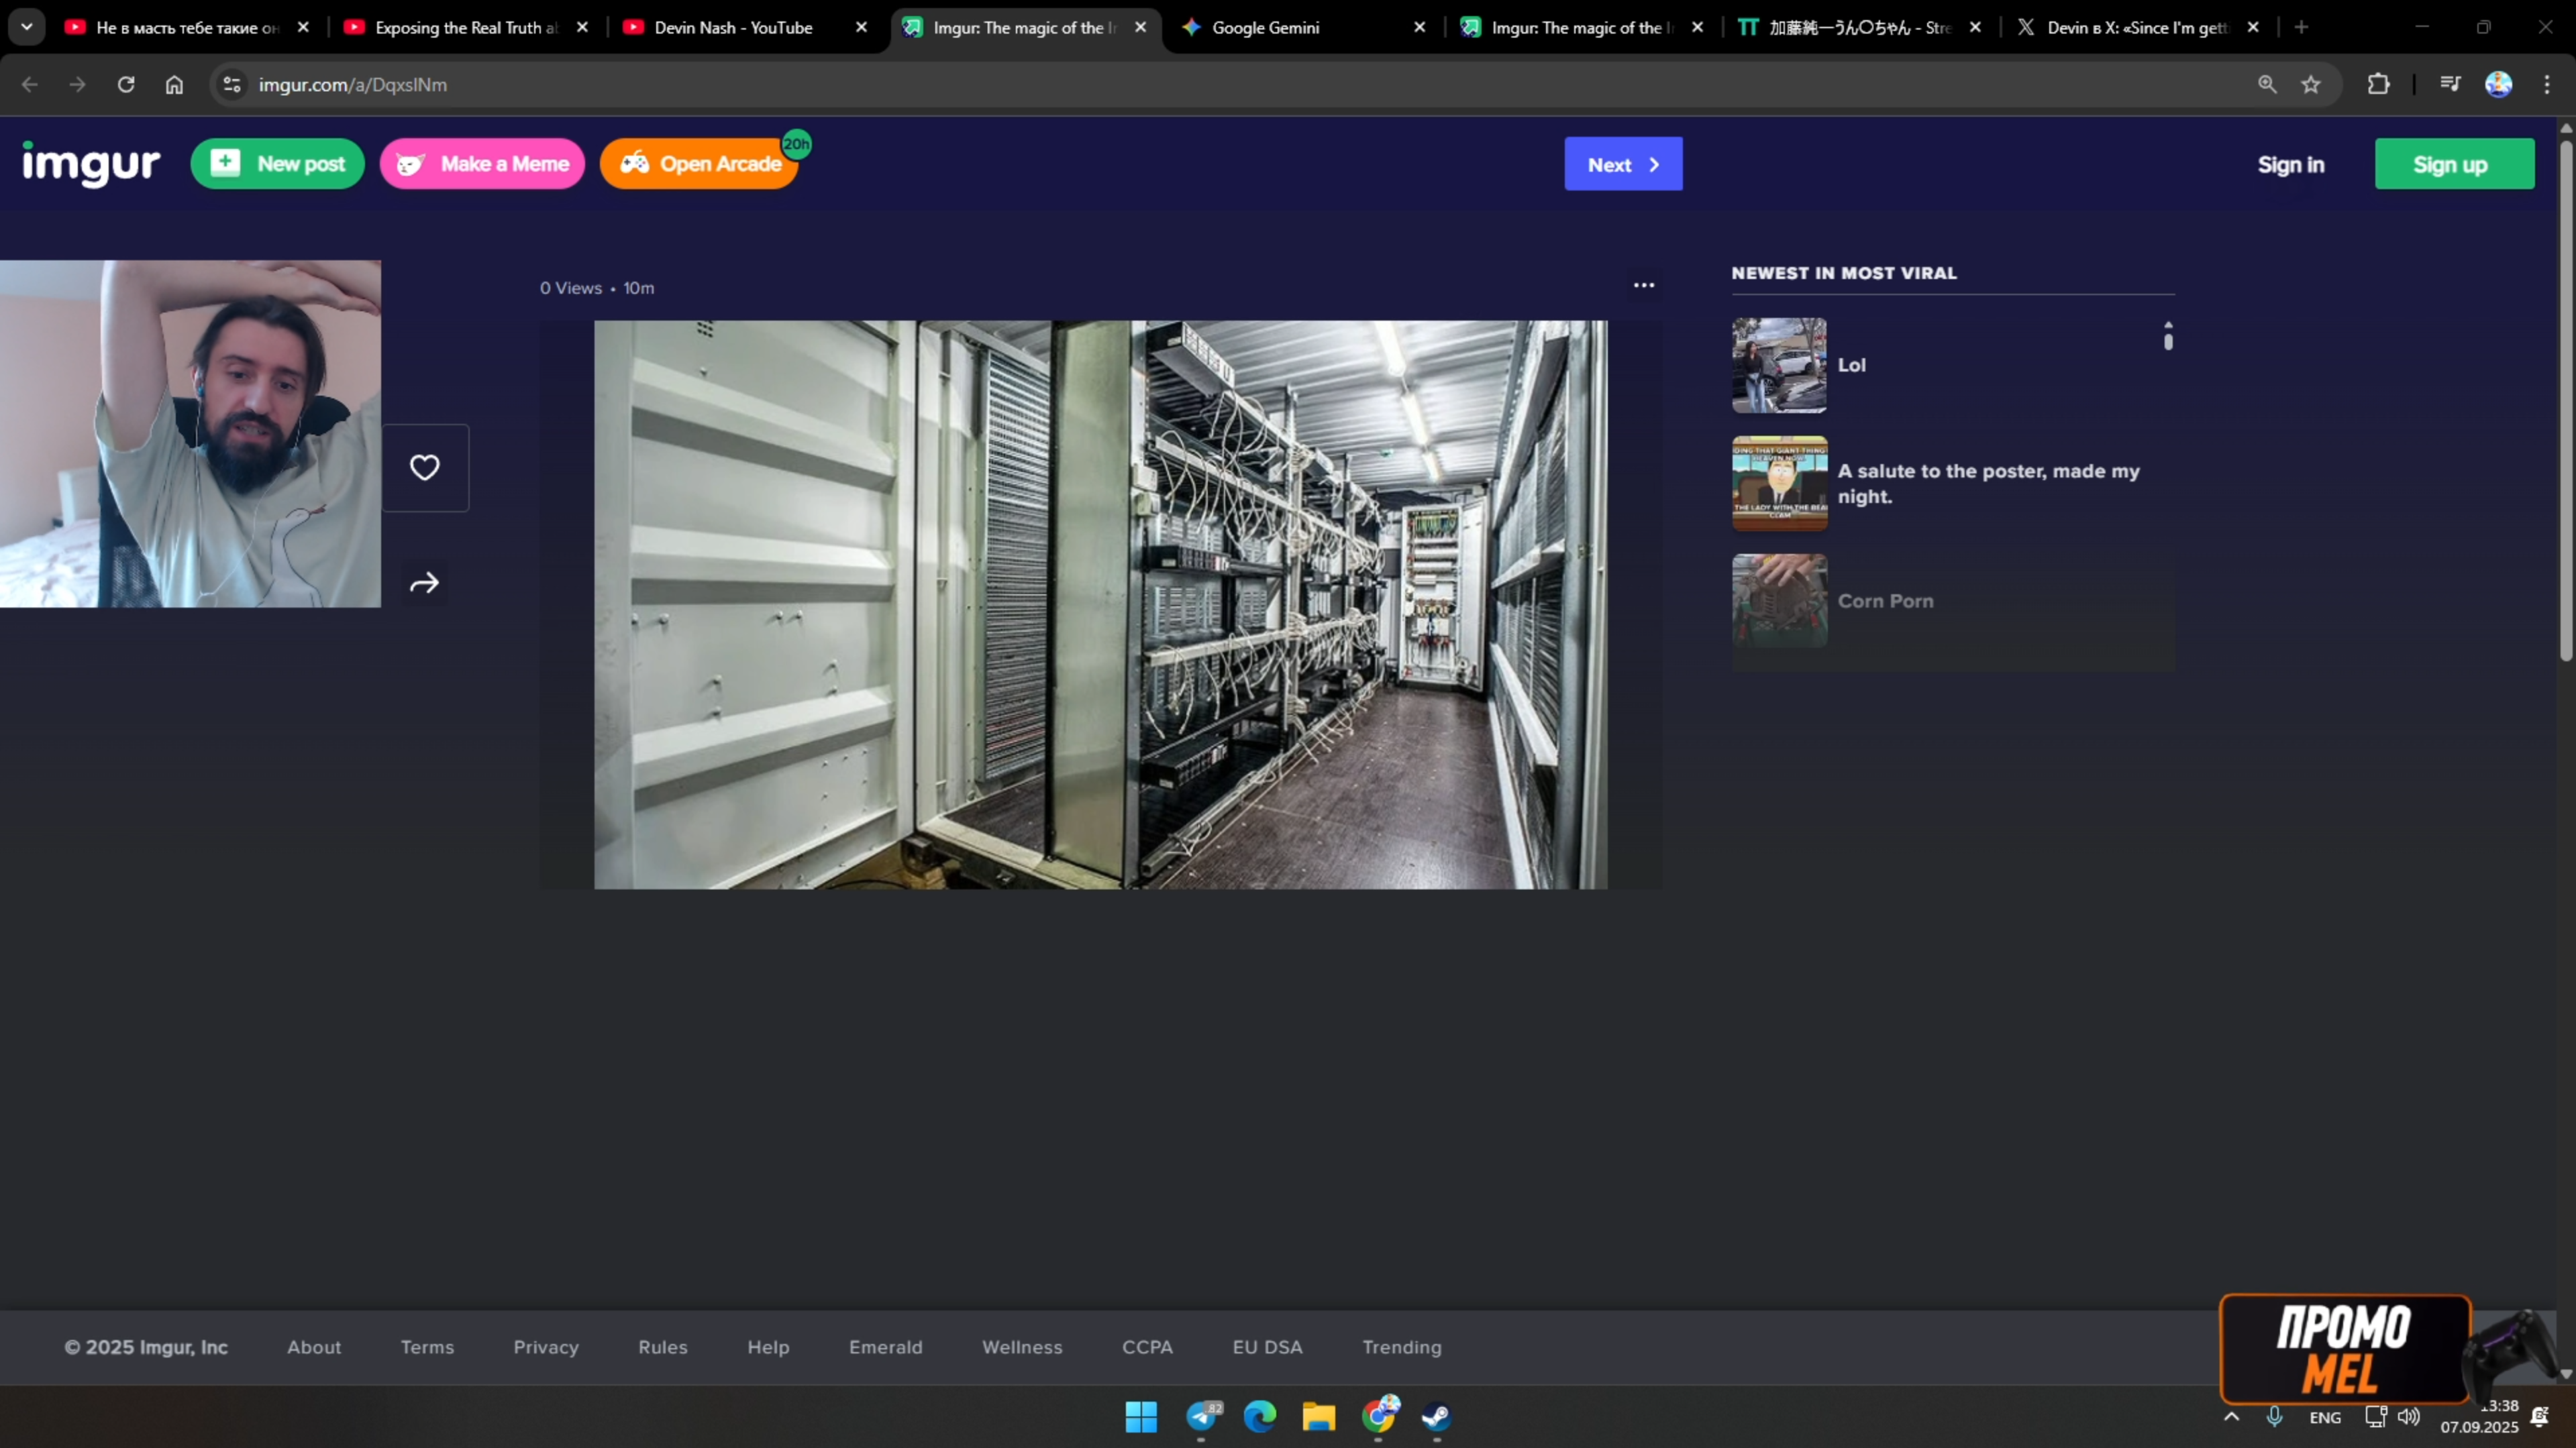The image size is (2576, 1448).
Task: Click the heart favorite icon
Action: (x=424, y=467)
